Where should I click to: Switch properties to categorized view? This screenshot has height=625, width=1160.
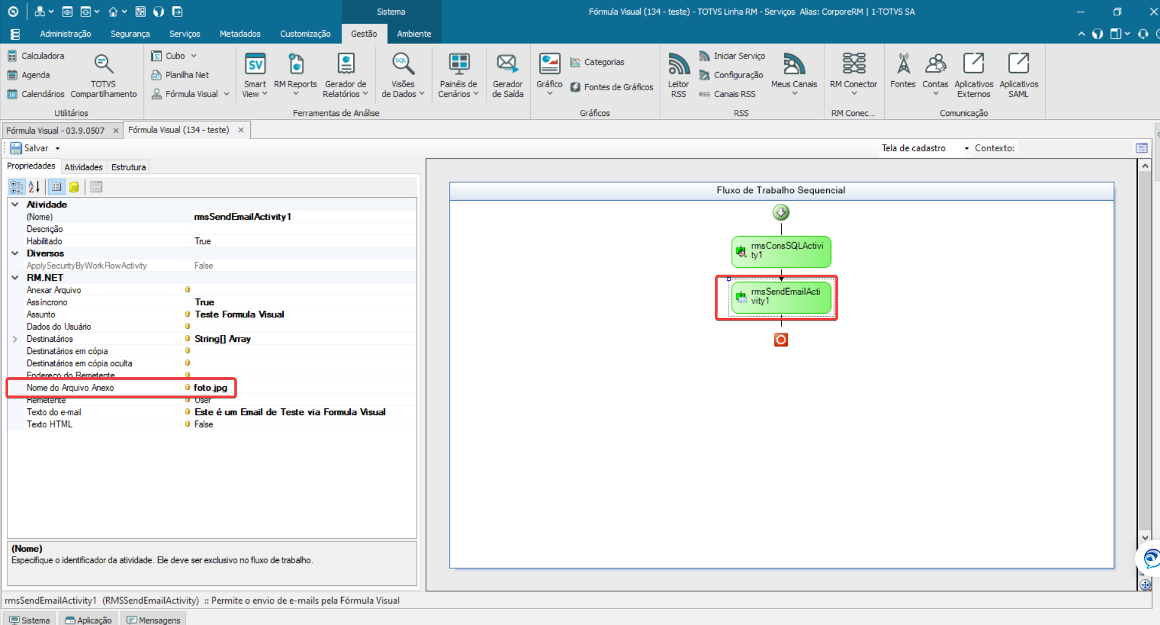click(x=16, y=187)
